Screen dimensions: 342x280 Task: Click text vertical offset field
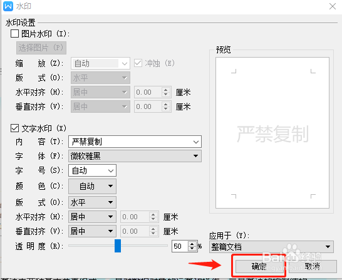click(135, 231)
